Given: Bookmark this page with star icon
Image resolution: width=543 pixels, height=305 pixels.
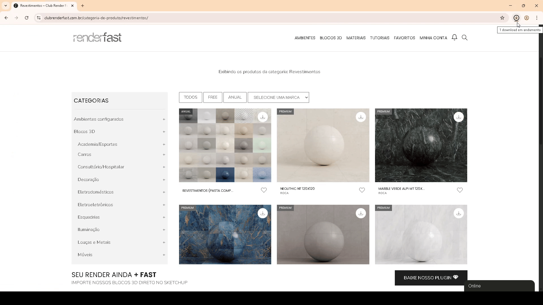Looking at the screenshot, I should point(502,18).
